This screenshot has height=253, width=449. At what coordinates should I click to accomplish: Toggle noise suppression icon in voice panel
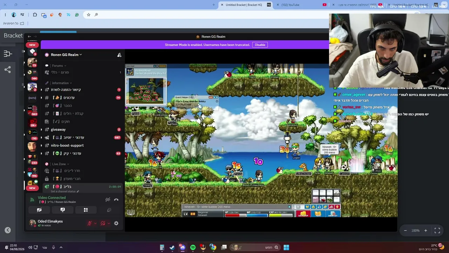tap(108, 200)
